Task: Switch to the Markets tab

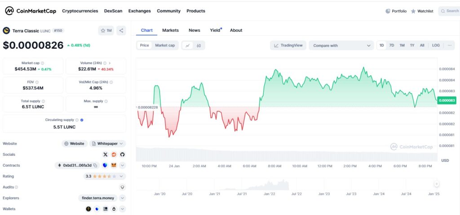Action: point(170,30)
